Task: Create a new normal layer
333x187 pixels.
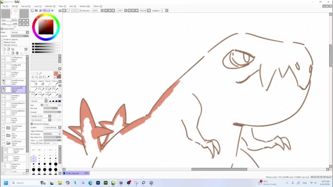Action: point(4,49)
